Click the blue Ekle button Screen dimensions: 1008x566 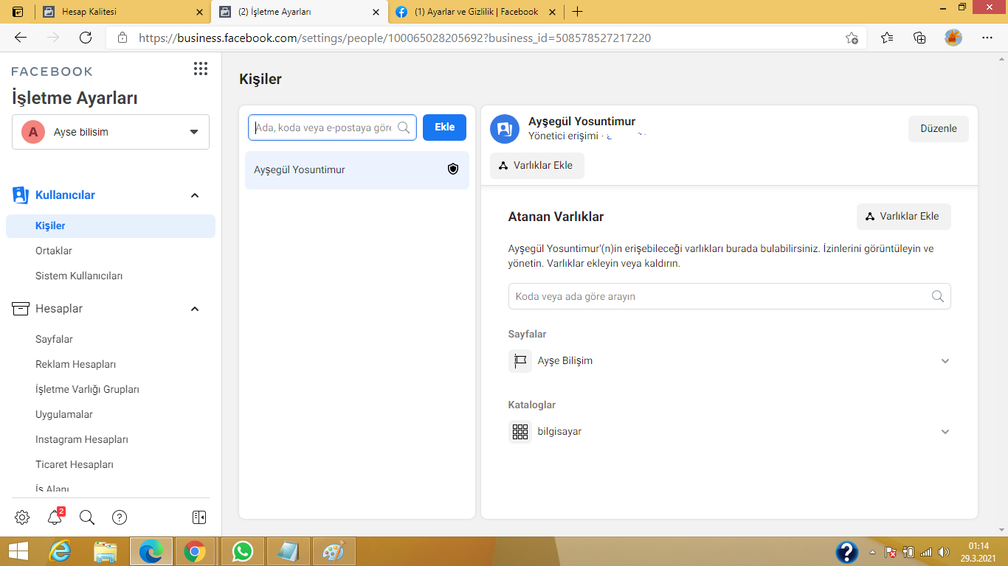(444, 127)
